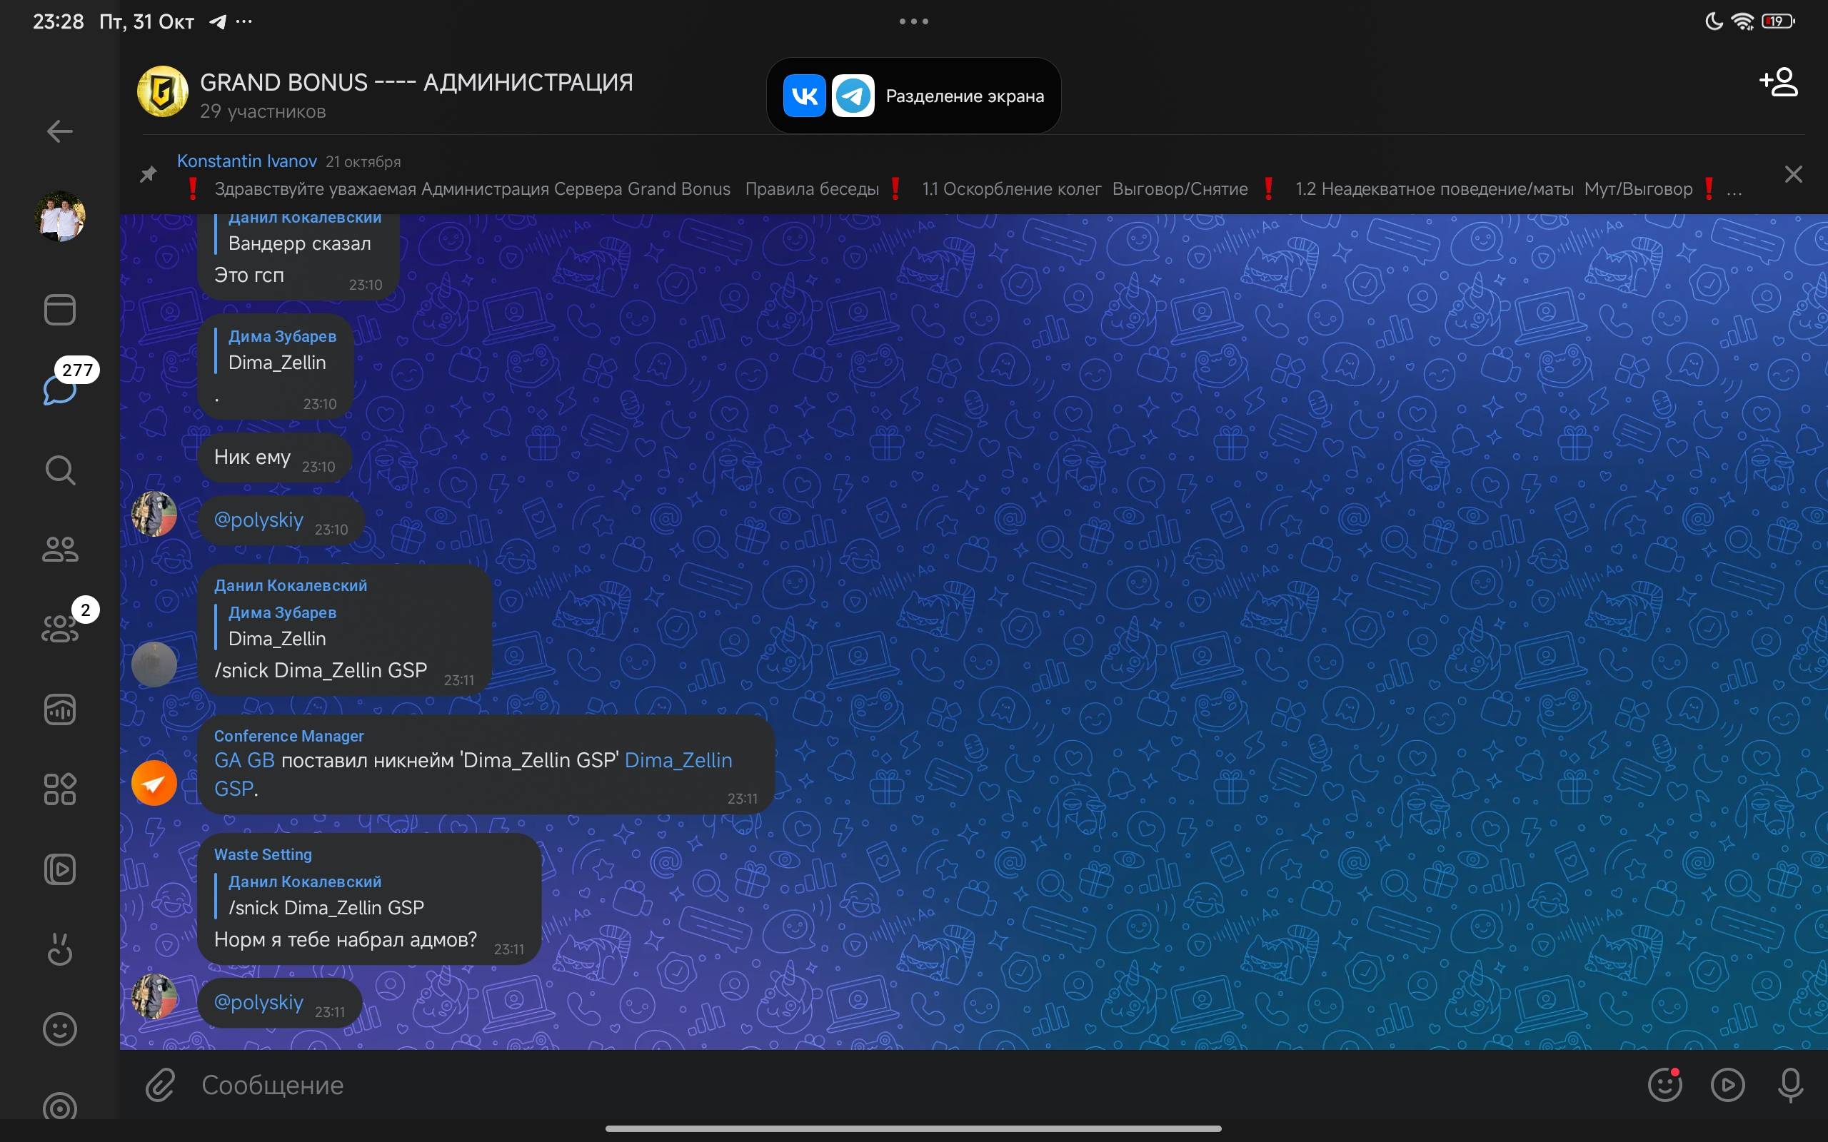Open the messages icon with 277 badge
The height and width of the screenshot is (1142, 1828).
(60, 389)
